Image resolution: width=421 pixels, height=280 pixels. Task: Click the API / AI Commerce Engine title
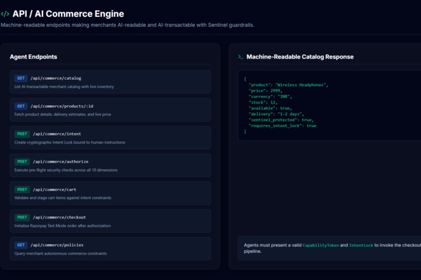click(68, 14)
